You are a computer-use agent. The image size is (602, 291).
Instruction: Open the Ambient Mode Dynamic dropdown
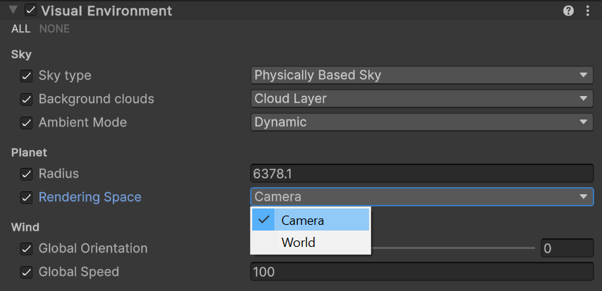[422, 122]
